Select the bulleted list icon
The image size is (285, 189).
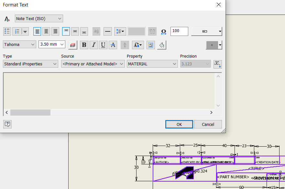[7, 31]
